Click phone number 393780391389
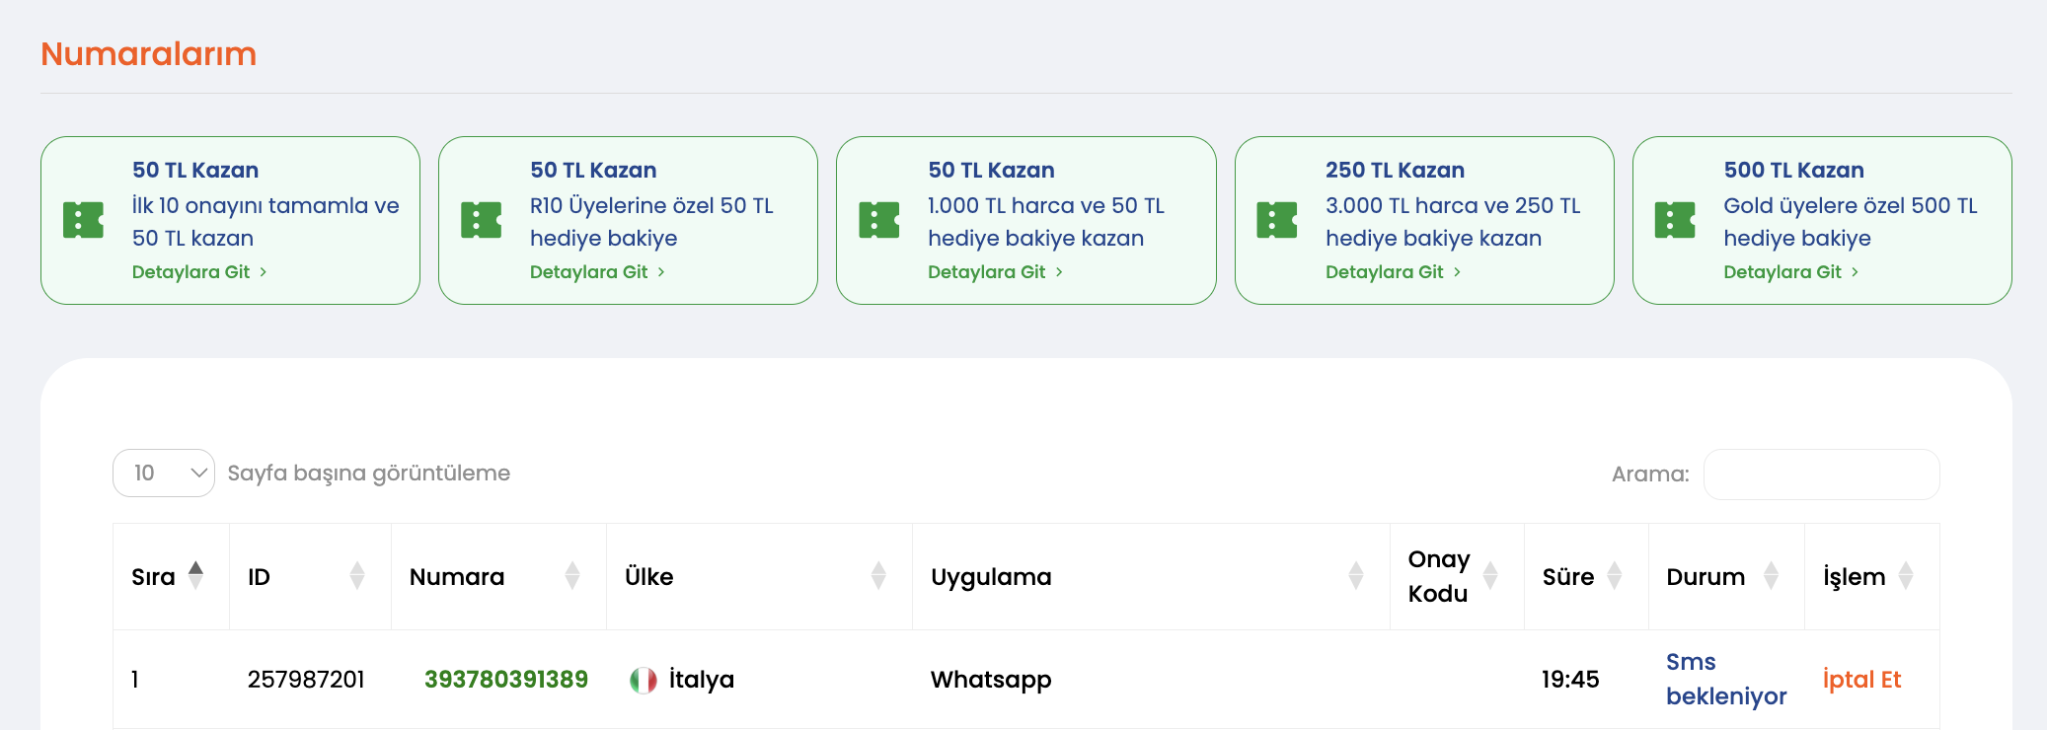 coord(505,680)
